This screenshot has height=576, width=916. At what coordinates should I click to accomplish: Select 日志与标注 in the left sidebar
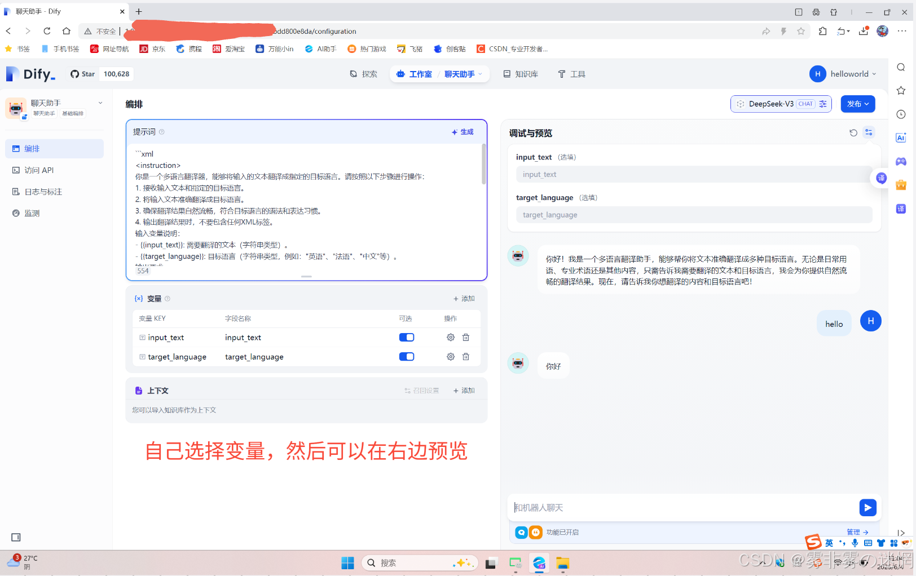pos(54,192)
